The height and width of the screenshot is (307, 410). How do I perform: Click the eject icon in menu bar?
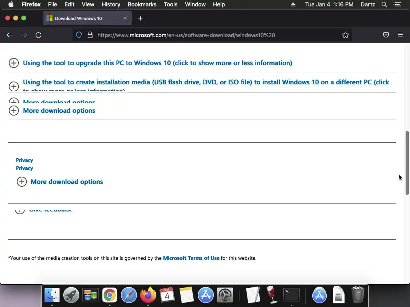tap(293, 4)
